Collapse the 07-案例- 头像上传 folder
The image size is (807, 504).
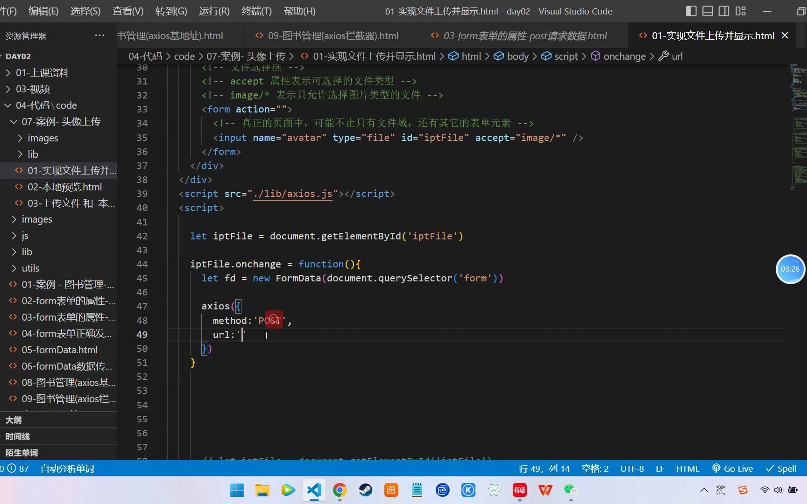(x=61, y=122)
